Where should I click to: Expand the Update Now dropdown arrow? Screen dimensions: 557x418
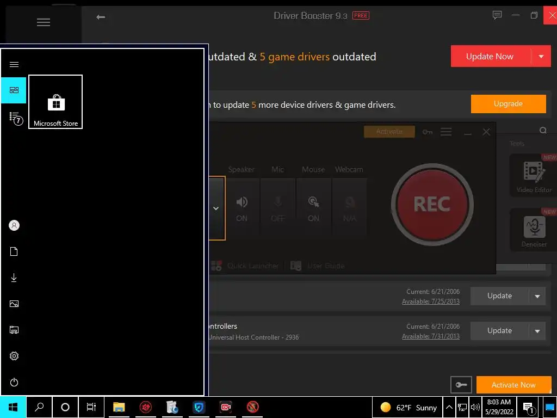(541, 56)
